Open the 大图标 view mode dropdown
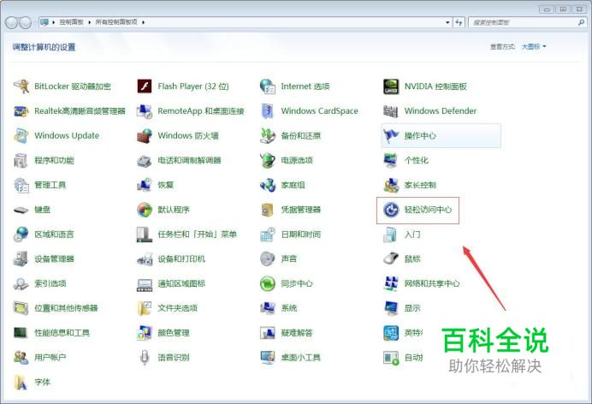This screenshot has height=404, width=592. (x=534, y=47)
